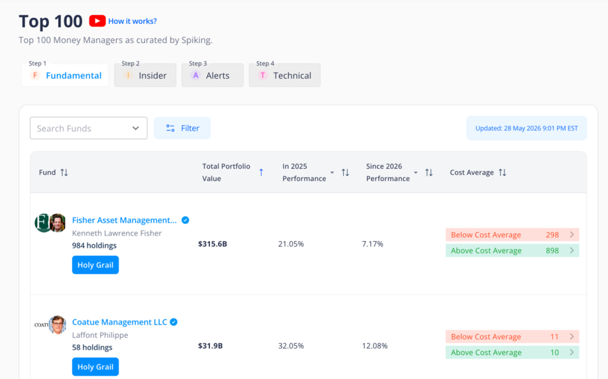Open the YouTube video icon
This screenshot has width=608, height=379.
pyautogui.click(x=97, y=21)
